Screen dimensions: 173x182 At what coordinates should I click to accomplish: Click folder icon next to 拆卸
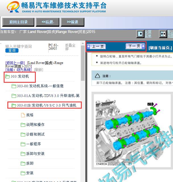[23, 164]
